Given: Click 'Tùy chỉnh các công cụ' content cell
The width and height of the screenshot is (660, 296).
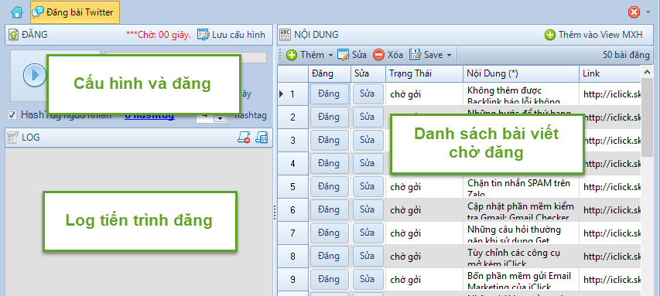Looking at the screenshot, I should pyautogui.click(x=521, y=256).
